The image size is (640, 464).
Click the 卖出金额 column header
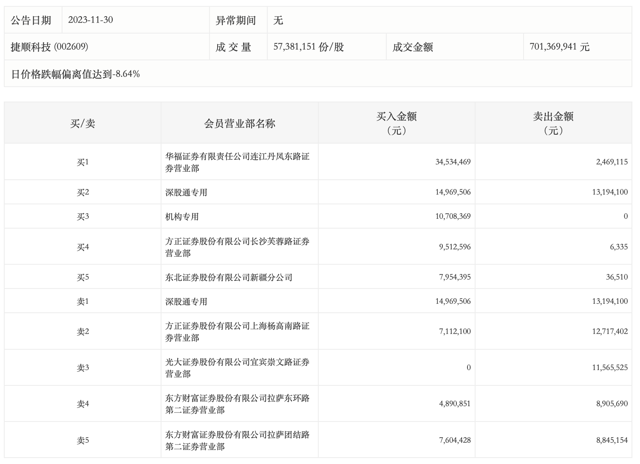(x=553, y=123)
